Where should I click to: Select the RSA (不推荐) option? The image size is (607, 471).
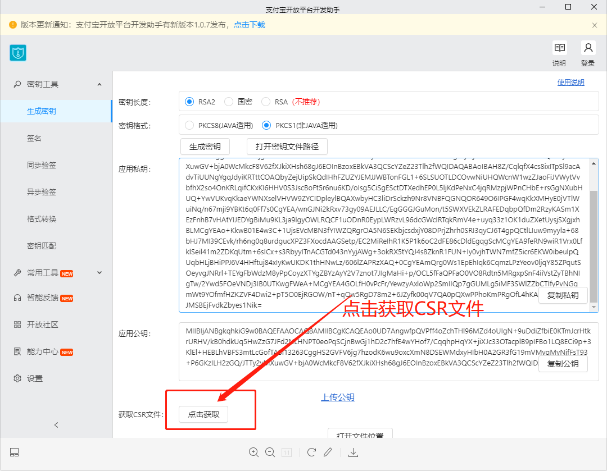click(x=266, y=102)
